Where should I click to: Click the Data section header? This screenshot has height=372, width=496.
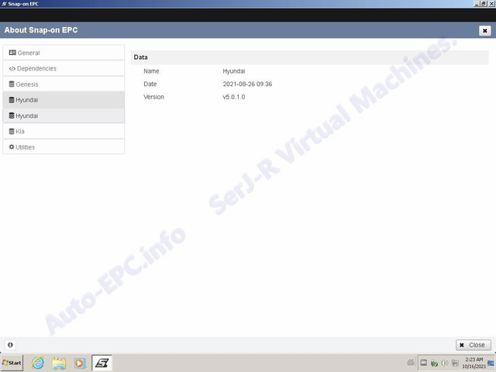310,57
